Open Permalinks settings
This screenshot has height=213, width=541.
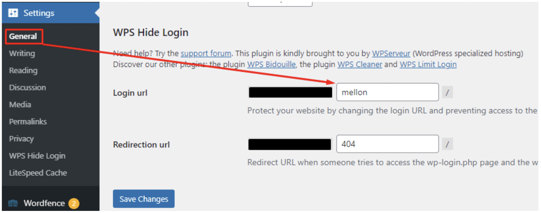(x=28, y=122)
